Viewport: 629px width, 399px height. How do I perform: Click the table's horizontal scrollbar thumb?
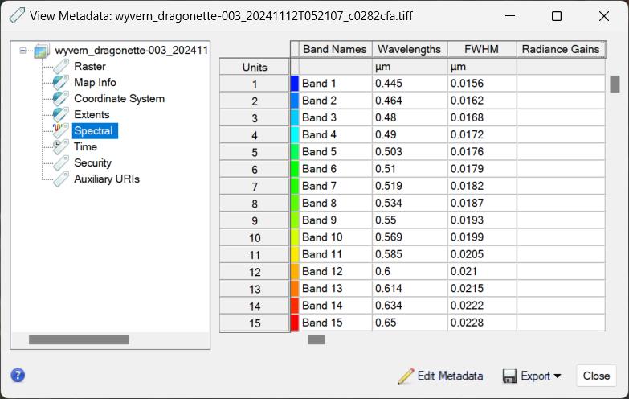click(316, 340)
